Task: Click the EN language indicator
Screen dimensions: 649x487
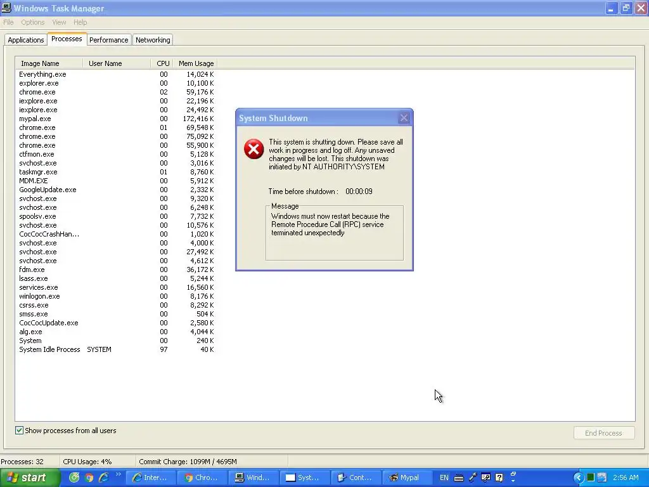Action: click(x=444, y=477)
